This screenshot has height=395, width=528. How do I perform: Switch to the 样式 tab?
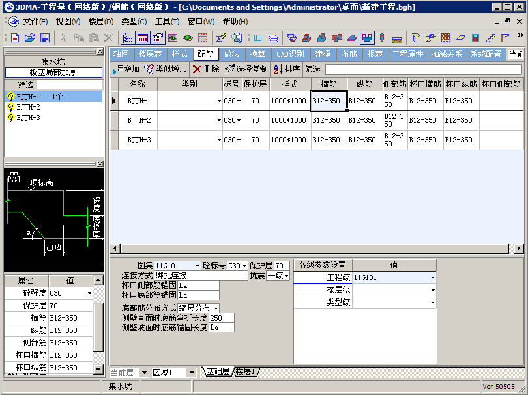click(x=180, y=54)
